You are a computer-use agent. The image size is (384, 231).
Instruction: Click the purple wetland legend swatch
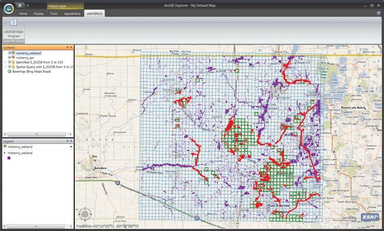[9, 158]
